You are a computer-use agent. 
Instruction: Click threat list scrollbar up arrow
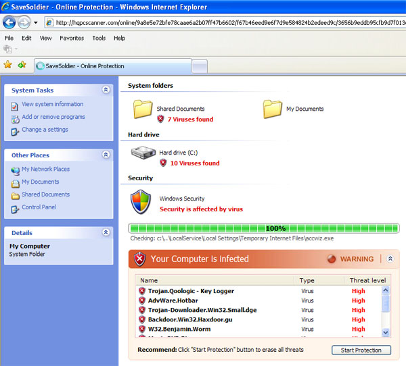coord(386,290)
